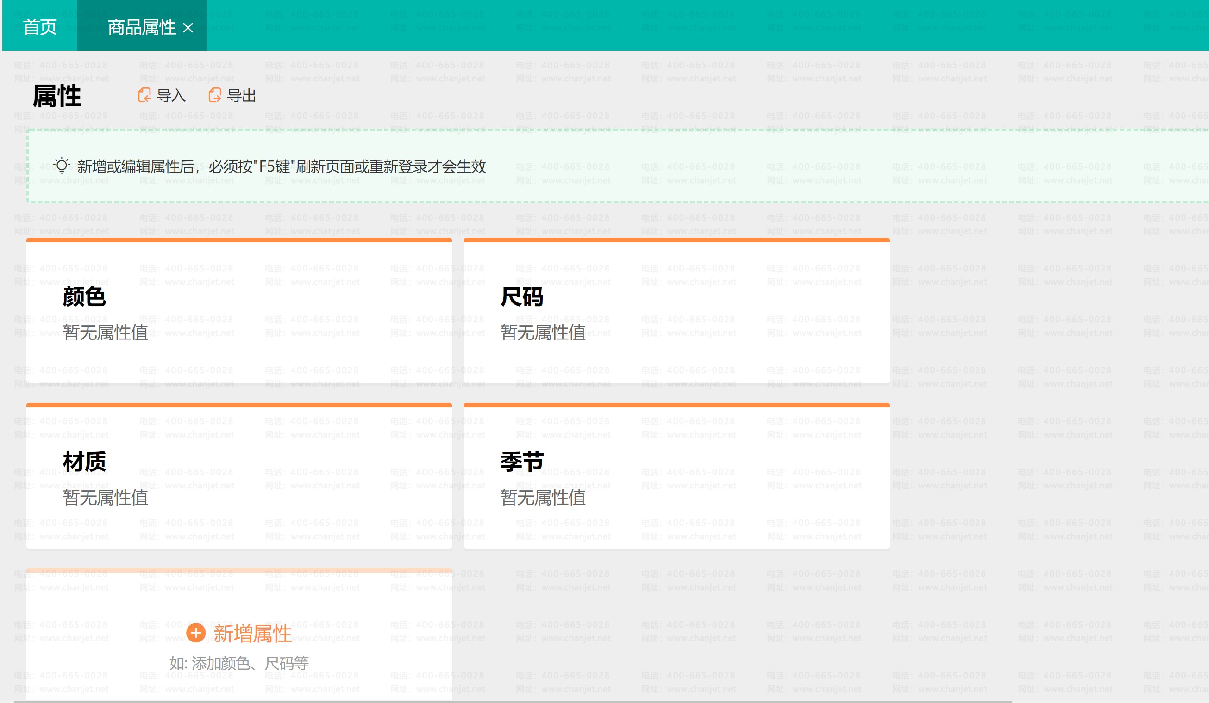This screenshot has width=1209, height=703.
Task: Open the 季节 attribute card title
Action: (521, 462)
